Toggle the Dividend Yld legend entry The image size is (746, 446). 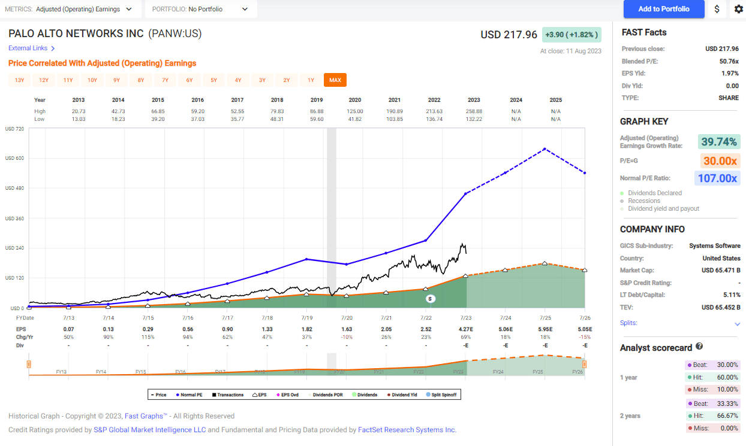[401, 395]
